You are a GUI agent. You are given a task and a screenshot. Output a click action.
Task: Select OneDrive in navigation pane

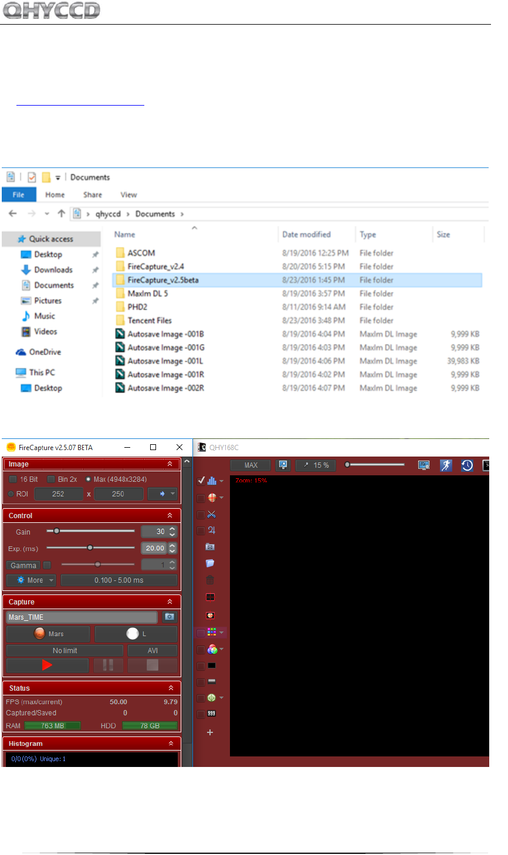[39, 352]
